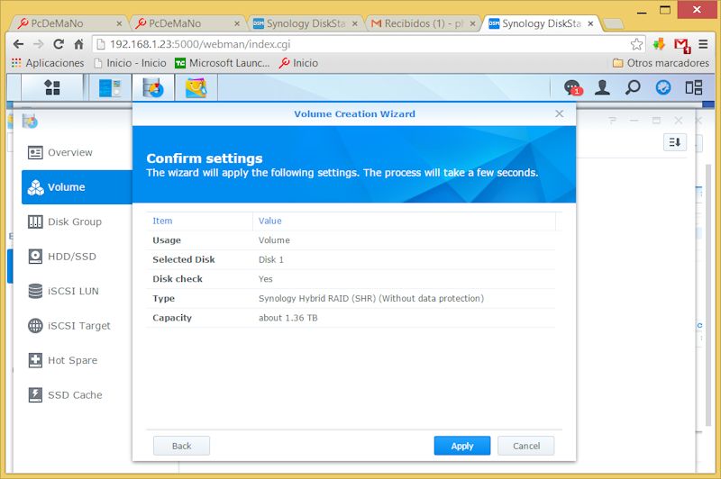
Task: Click the sort order icon button
Action: point(674,142)
